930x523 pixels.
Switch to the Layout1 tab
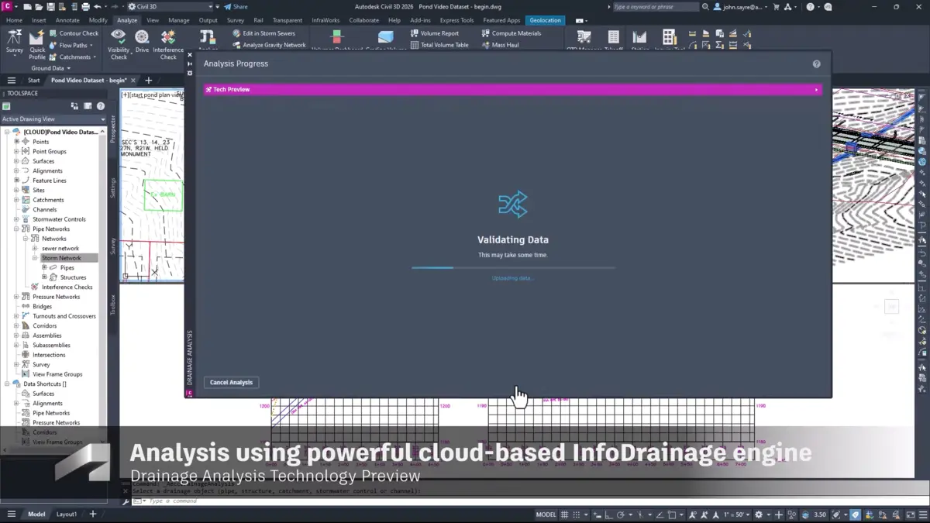coord(67,514)
